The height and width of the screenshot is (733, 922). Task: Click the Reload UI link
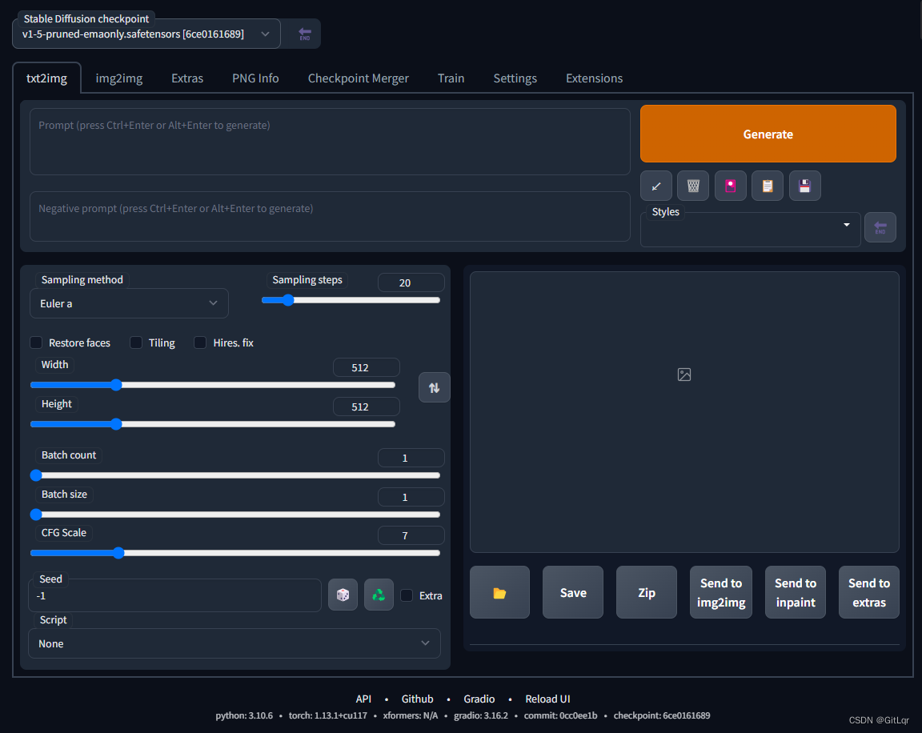pyautogui.click(x=547, y=699)
